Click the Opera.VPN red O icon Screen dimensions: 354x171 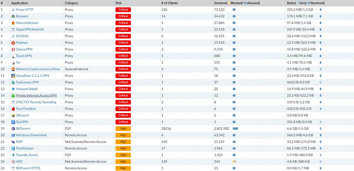tap(13, 49)
